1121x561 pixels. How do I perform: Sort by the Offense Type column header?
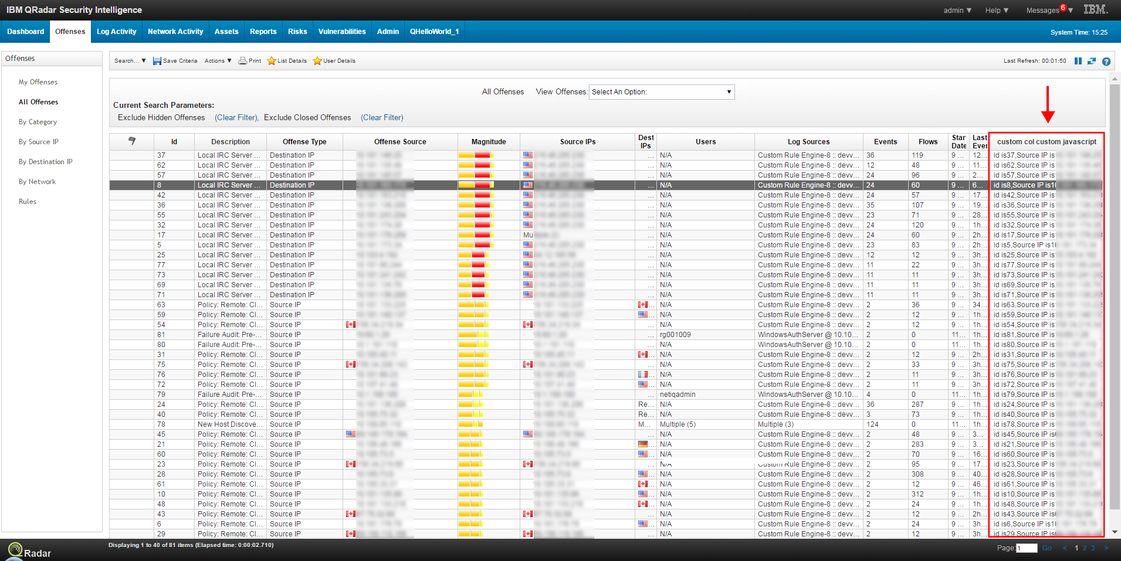(x=304, y=142)
